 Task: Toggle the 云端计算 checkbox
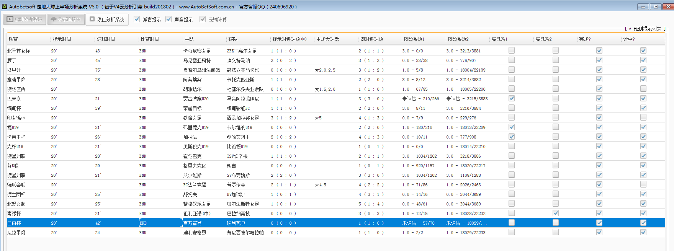coord(203,19)
